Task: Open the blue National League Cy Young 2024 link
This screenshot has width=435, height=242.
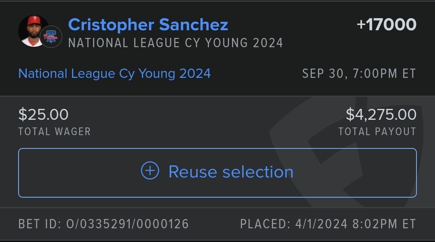Action: pyautogui.click(x=114, y=73)
